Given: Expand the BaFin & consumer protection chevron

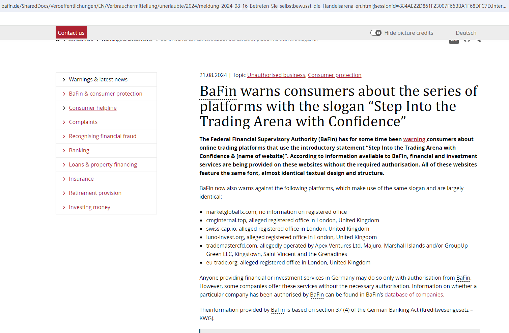Looking at the screenshot, I should tap(64, 94).
